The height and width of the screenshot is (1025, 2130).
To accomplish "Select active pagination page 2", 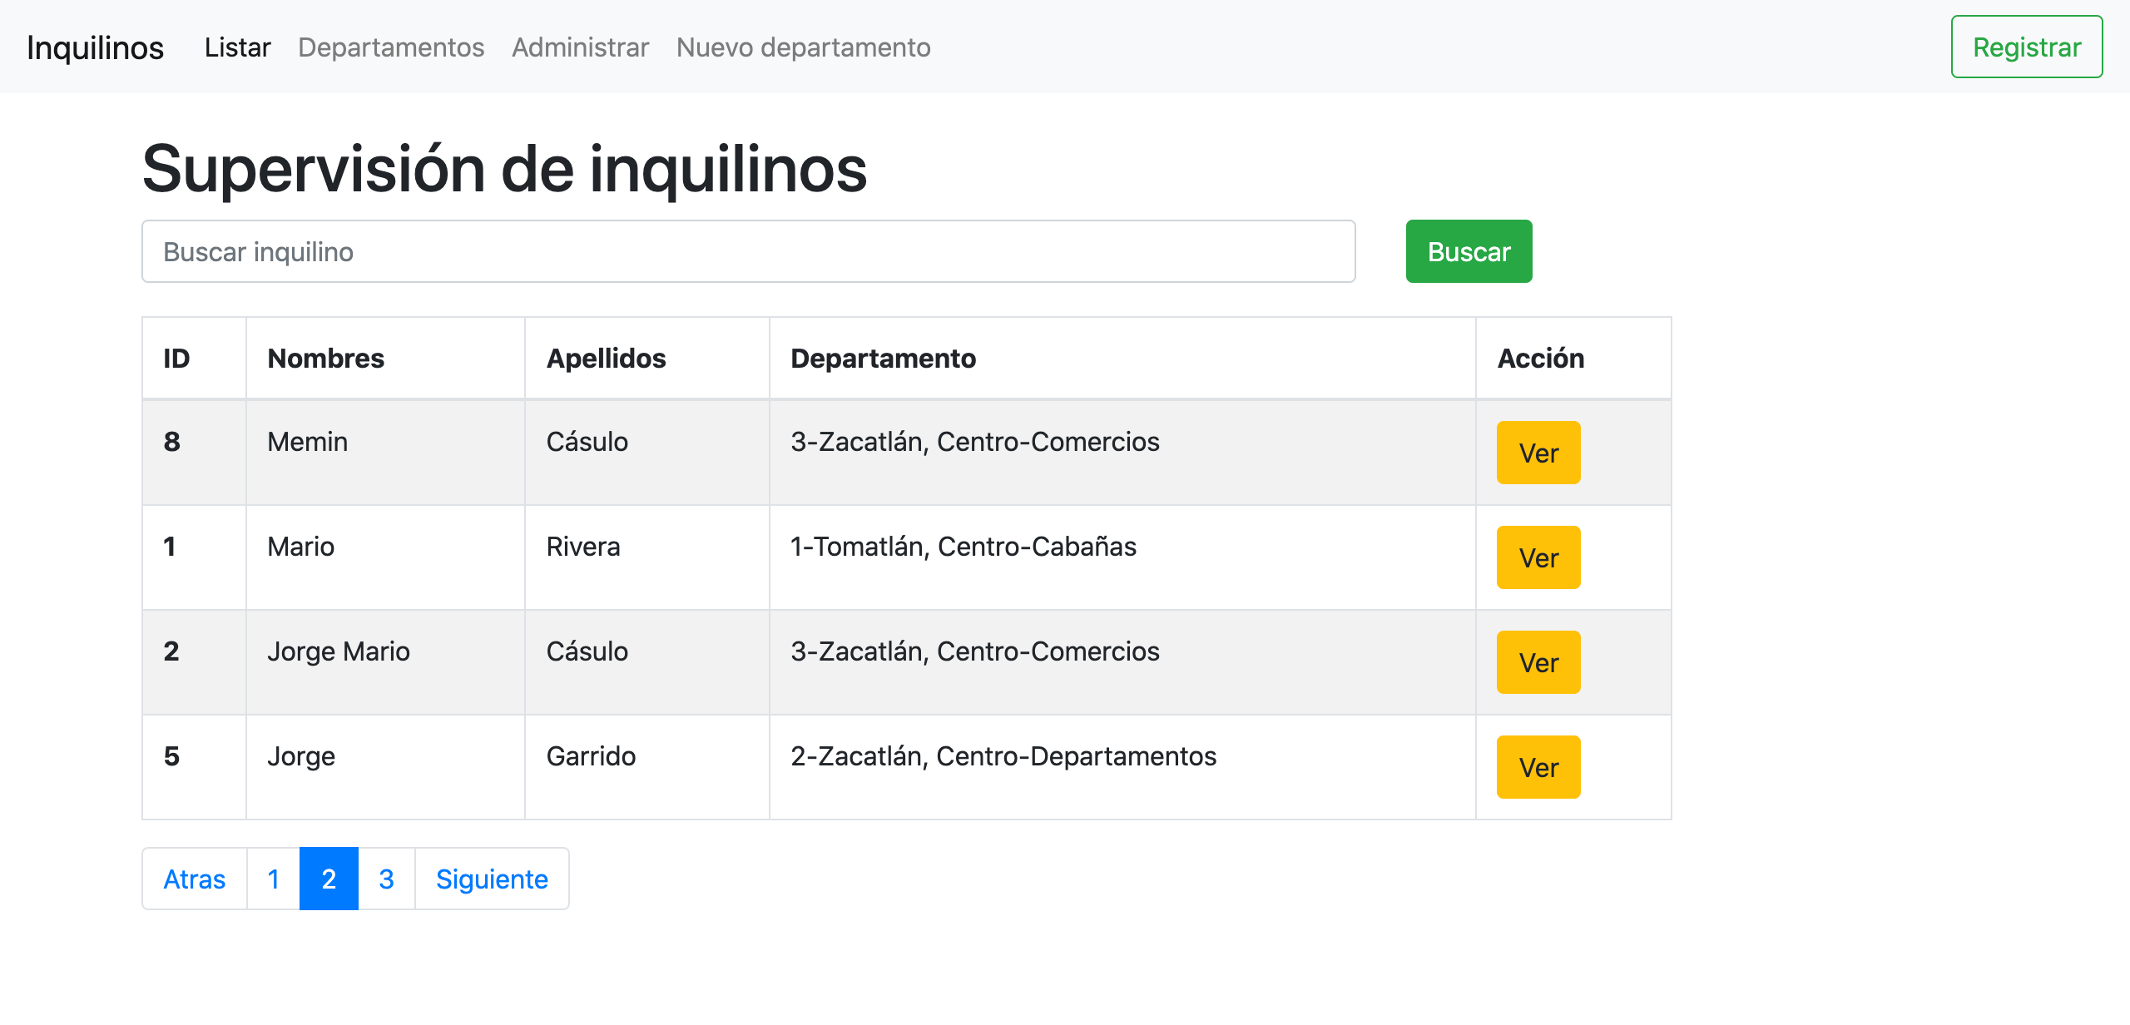I will pos(329,879).
